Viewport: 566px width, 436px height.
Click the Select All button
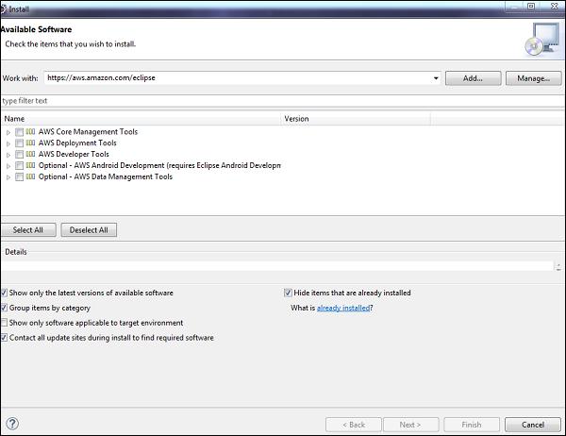(x=28, y=229)
